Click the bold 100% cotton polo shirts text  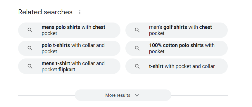click(176, 45)
